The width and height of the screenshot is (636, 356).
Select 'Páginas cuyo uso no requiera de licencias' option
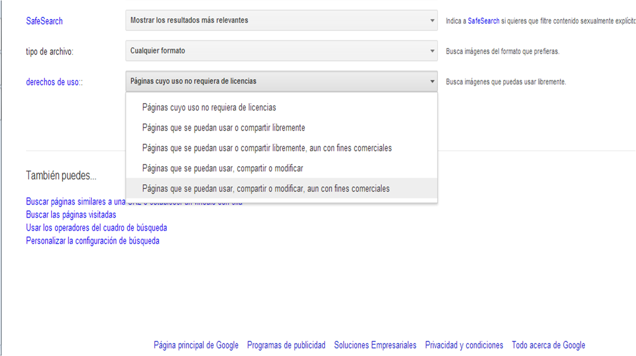[209, 108]
